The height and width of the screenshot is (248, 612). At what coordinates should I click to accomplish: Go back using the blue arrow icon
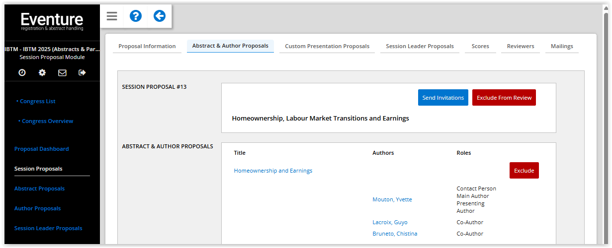(x=160, y=16)
